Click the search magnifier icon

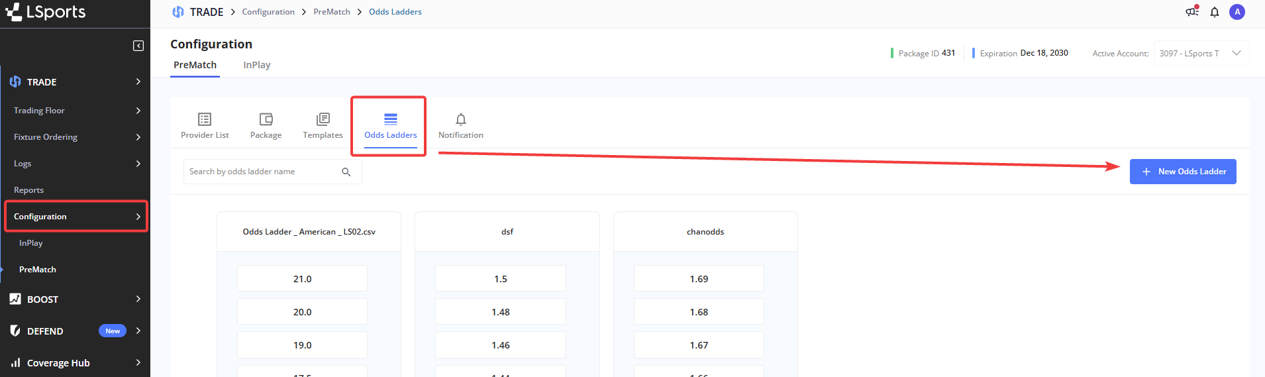(x=346, y=172)
